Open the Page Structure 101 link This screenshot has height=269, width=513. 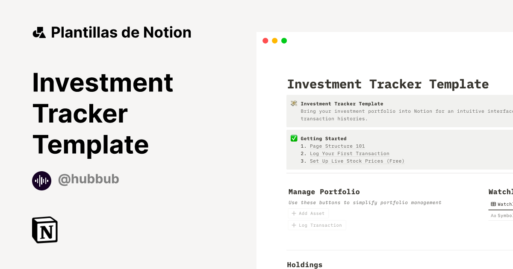[337, 146]
